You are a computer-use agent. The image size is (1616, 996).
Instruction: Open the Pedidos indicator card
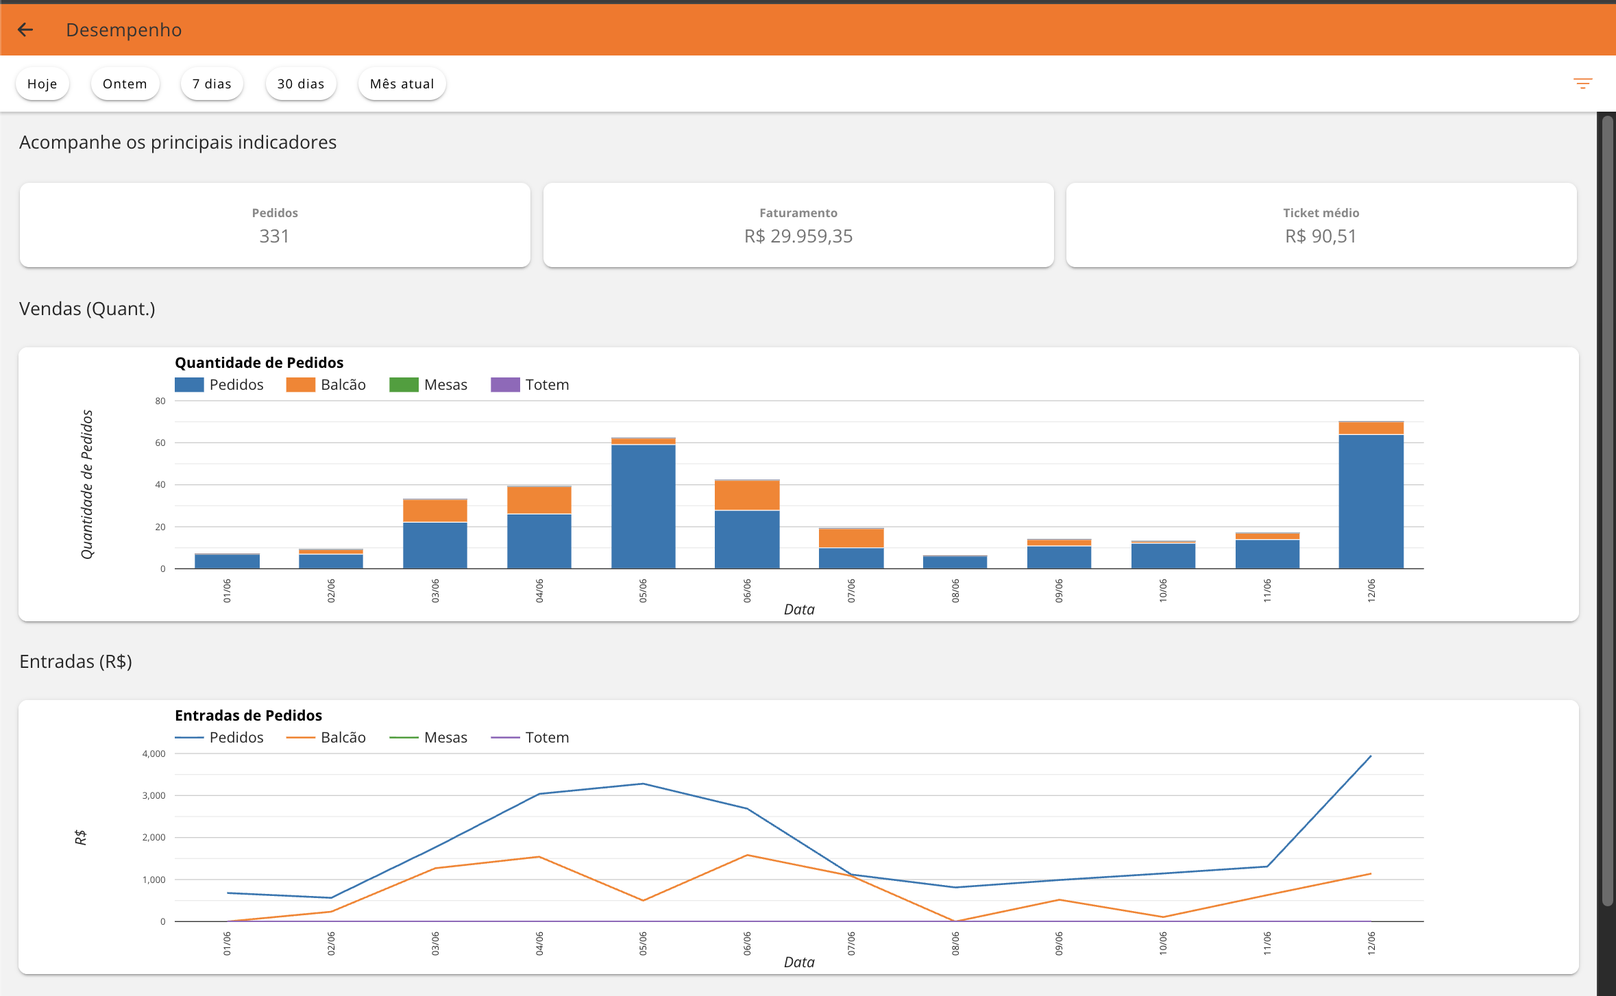(x=275, y=225)
